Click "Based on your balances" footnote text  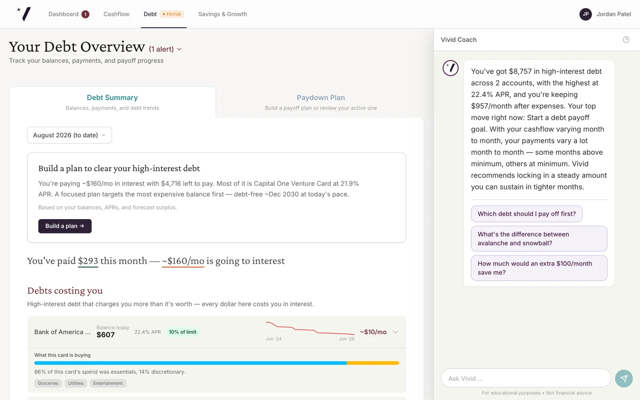pyautogui.click(x=108, y=208)
